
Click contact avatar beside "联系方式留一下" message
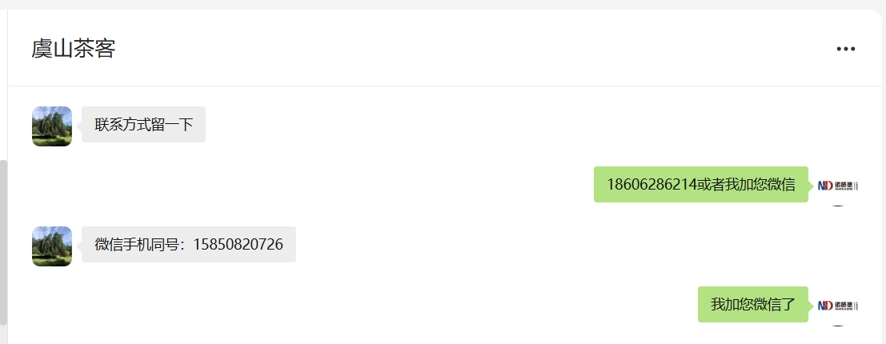[x=52, y=126]
